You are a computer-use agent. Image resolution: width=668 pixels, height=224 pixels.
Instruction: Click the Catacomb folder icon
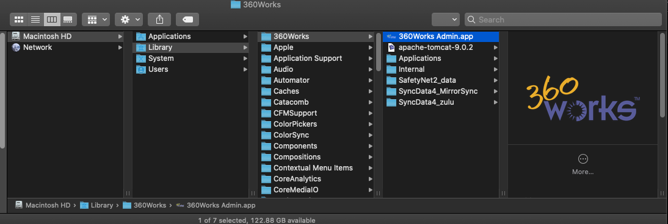click(266, 102)
